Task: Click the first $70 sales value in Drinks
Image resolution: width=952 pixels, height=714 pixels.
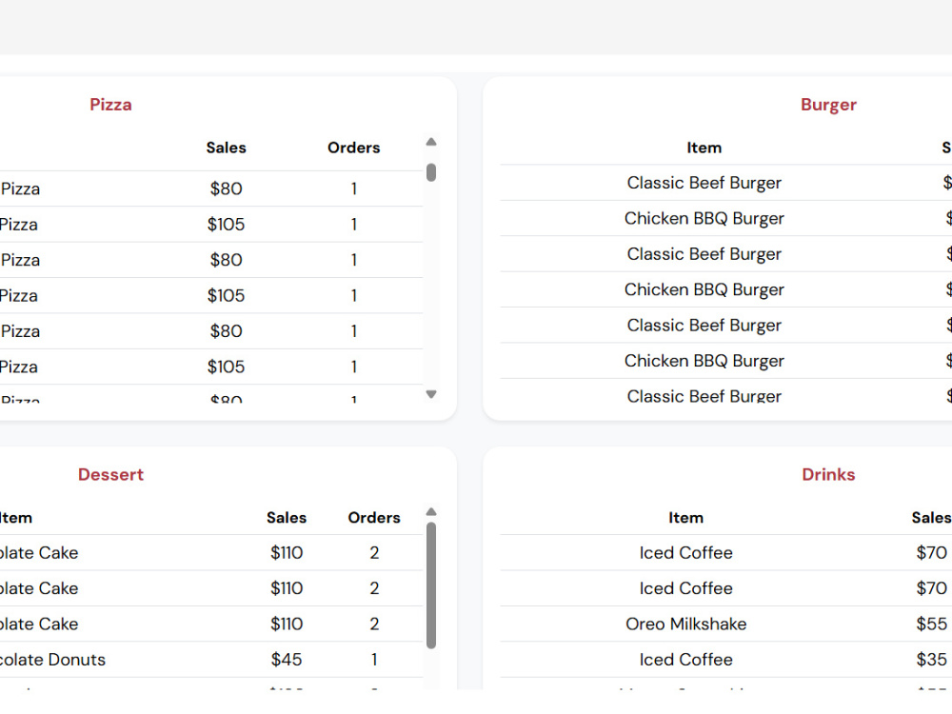Action: tap(931, 552)
